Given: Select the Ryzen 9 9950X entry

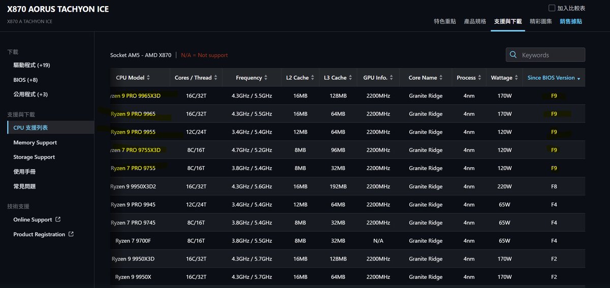Looking at the screenshot, I should point(133,277).
